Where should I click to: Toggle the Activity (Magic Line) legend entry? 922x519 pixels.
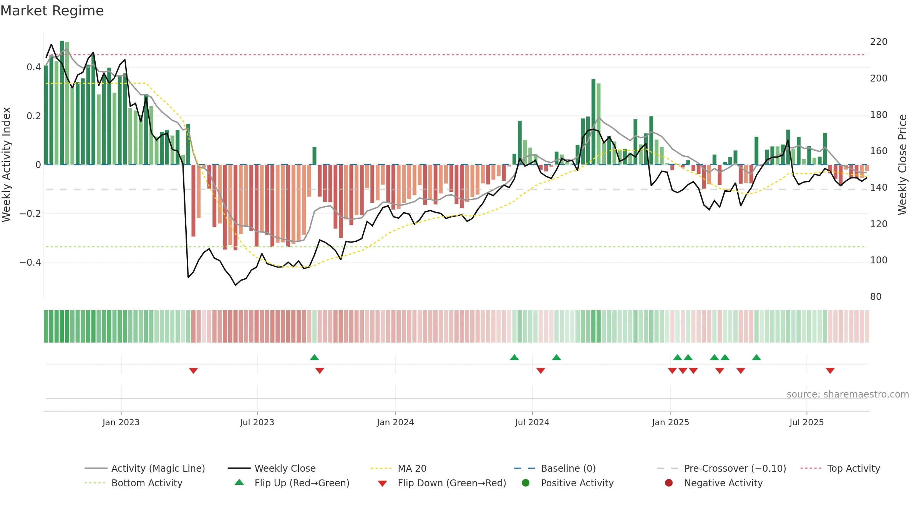pyautogui.click(x=145, y=468)
